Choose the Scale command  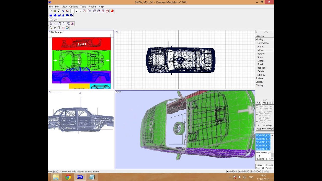coord(260,57)
